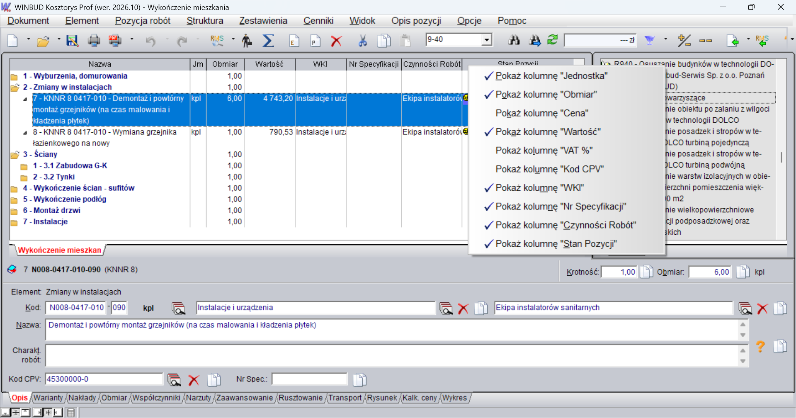
Task: Save the cost estimate with the floppy icon
Action: pos(73,40)
